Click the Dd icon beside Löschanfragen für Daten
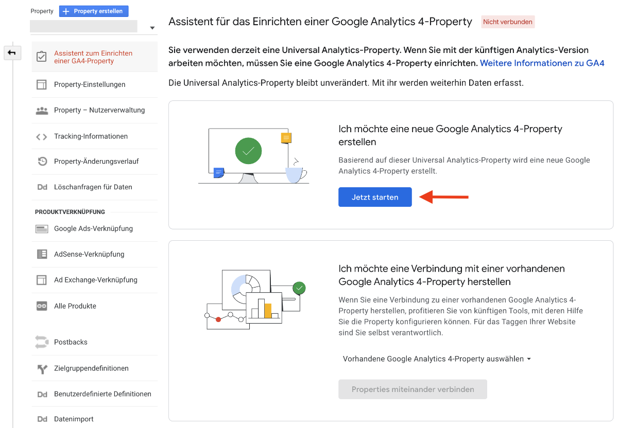 [x=42, y=187]
